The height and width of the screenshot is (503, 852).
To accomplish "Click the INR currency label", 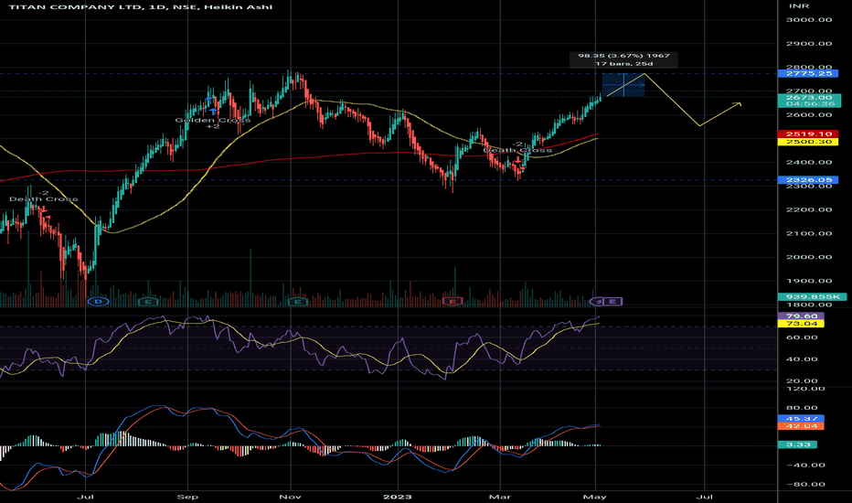I will (799, 6).
